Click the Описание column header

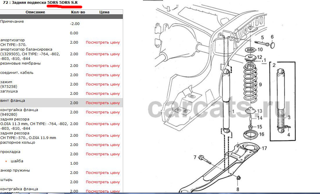(35, 12)
